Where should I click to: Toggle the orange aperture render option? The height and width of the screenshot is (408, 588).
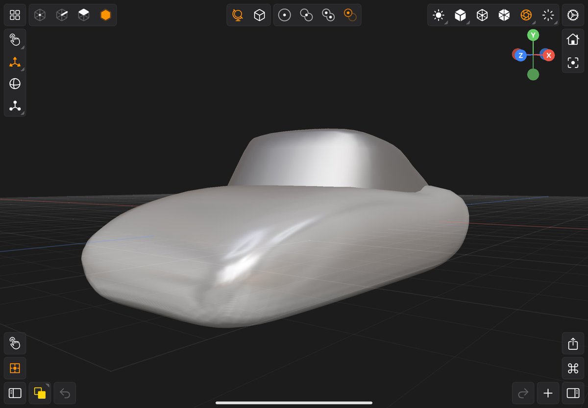(x=526, y=15)
